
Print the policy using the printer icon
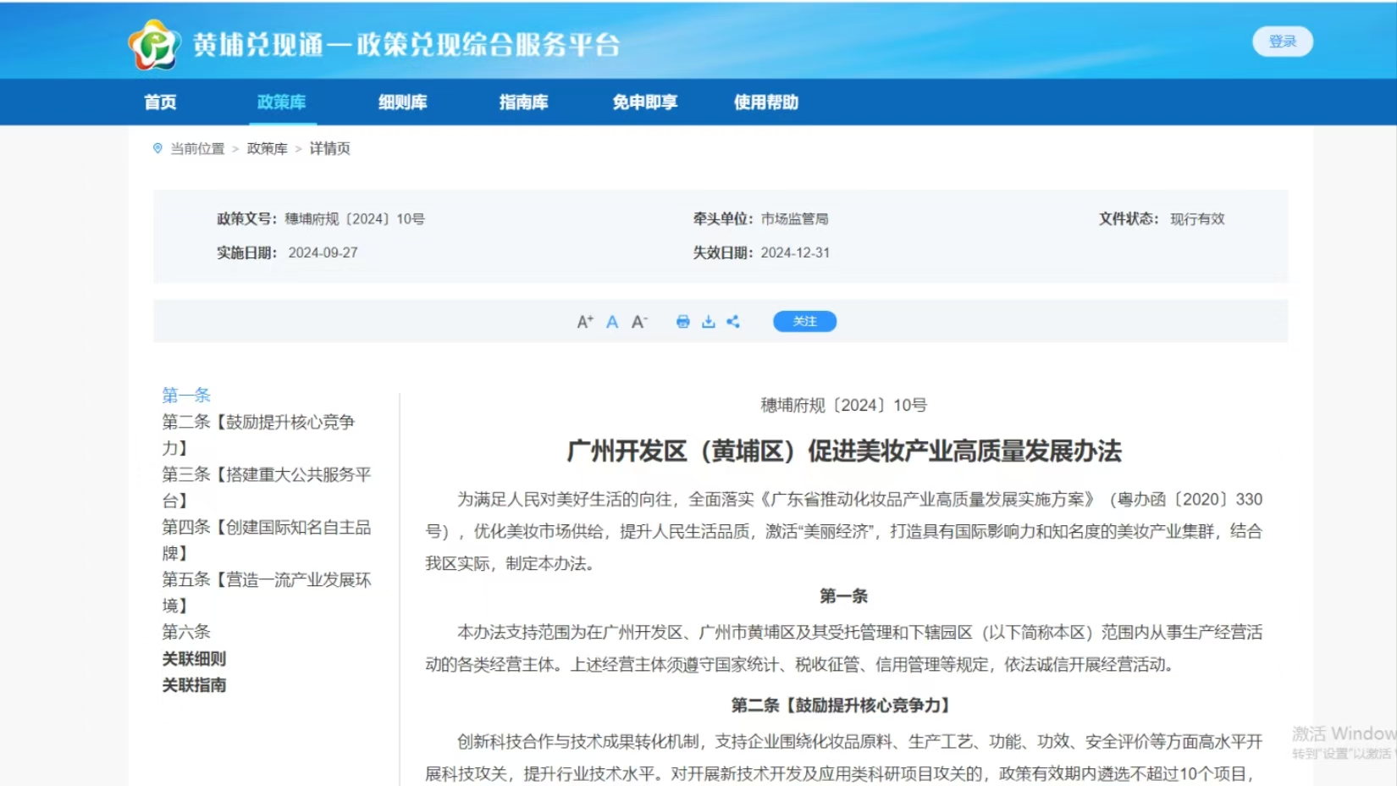point(682,322)
